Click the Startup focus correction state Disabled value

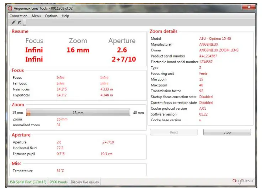pyautogui.click(x=206, y=97)
